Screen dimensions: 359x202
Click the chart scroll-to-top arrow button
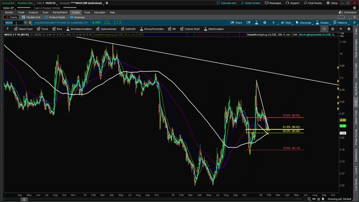[x=24, y=199]
